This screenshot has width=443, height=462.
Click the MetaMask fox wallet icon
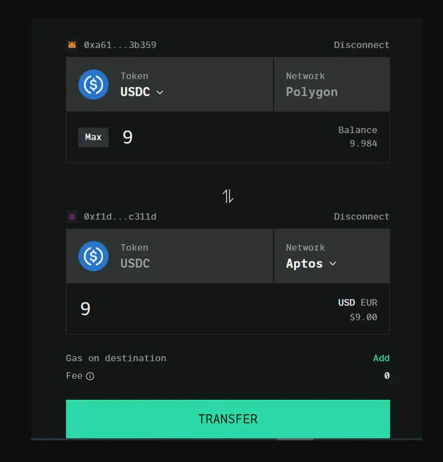pos(72,45)
